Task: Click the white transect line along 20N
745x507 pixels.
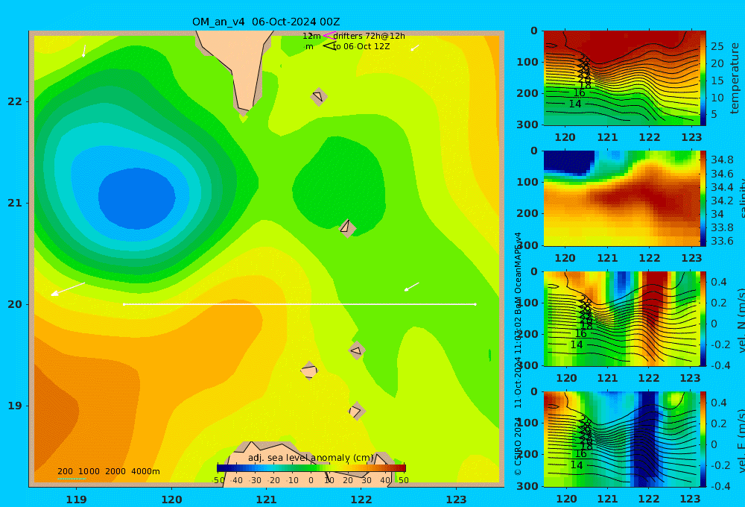Action: click(x=299, y=304)
